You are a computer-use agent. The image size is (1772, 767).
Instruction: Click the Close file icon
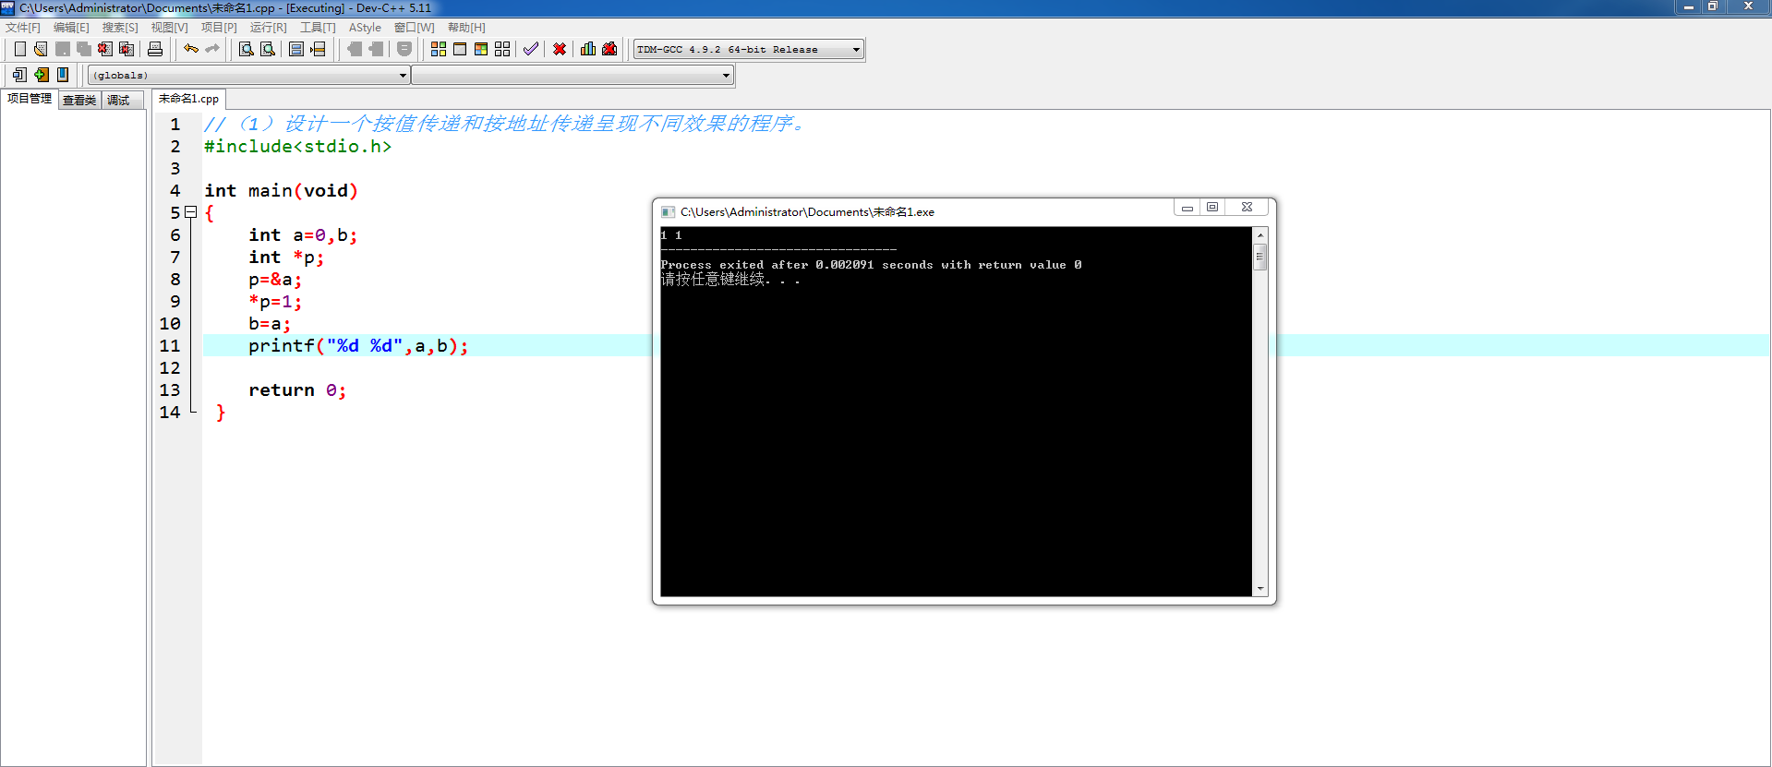(105, 49)
